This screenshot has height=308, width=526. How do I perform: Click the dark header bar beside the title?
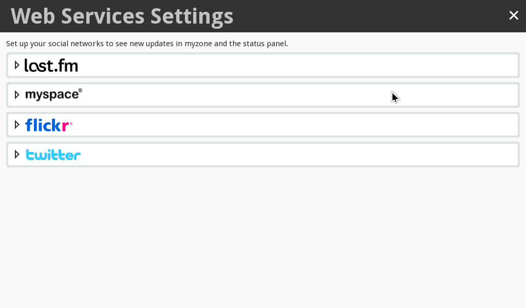click(369, 16)
